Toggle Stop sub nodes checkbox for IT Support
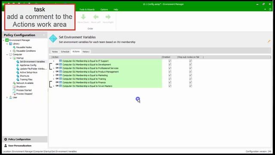The image size is (275, 155). click(190, 61)
